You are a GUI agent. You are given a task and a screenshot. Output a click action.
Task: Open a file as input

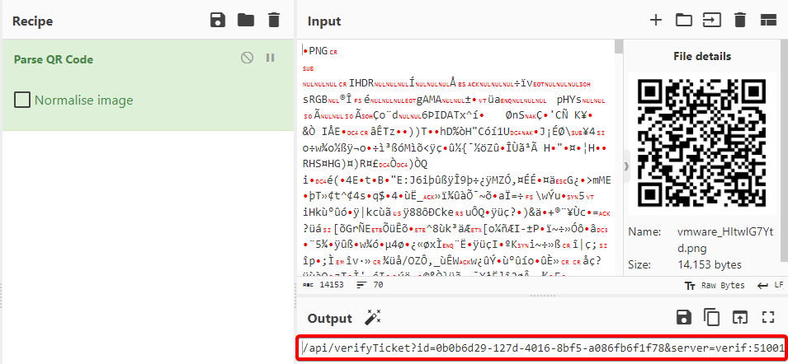[711, 20]
